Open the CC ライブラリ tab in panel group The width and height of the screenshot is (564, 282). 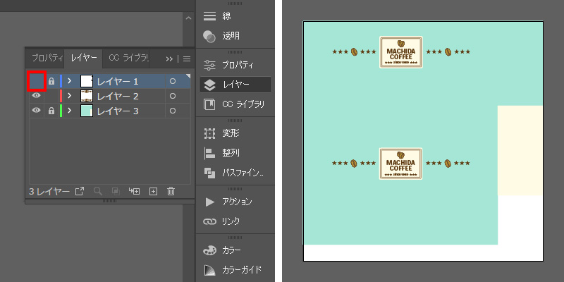[128, 58]
